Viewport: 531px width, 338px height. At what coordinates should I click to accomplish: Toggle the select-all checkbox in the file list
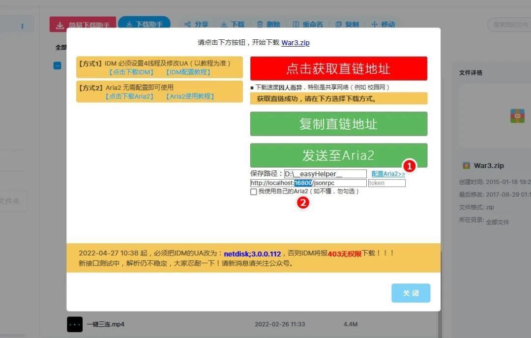pos(57,65)
